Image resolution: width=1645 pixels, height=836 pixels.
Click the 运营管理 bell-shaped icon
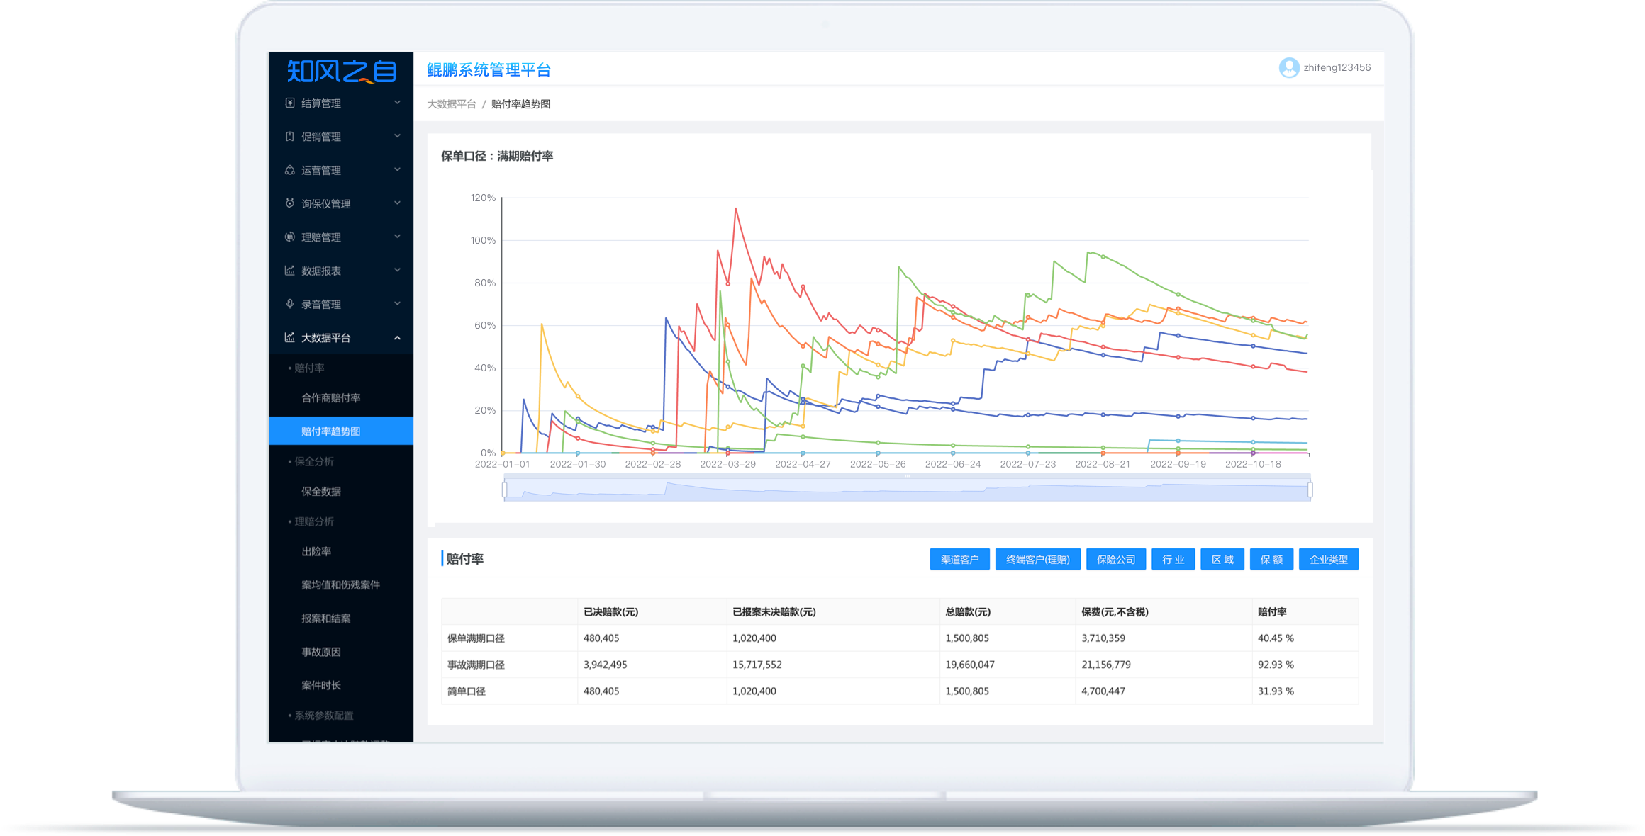pos(289,170)
